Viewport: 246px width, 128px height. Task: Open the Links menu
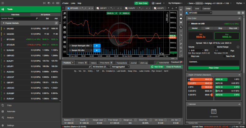[72, 3]
